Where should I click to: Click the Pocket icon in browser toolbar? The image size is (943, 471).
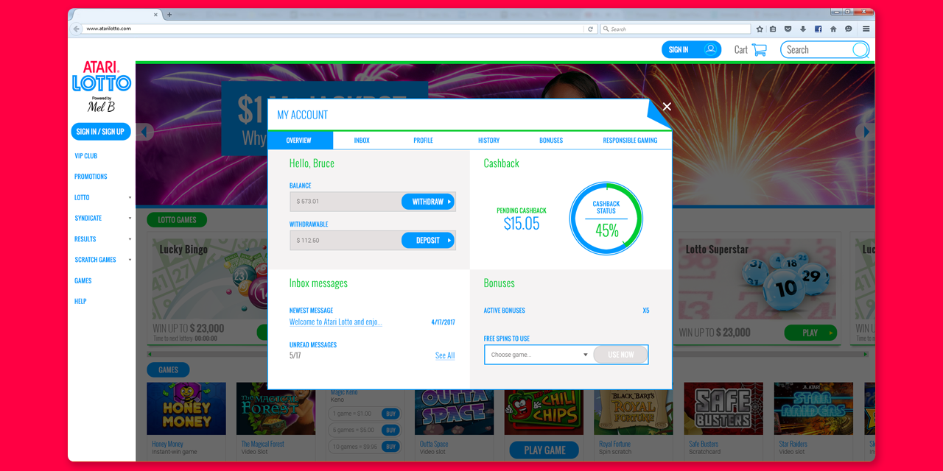click(x=788, y=29)
